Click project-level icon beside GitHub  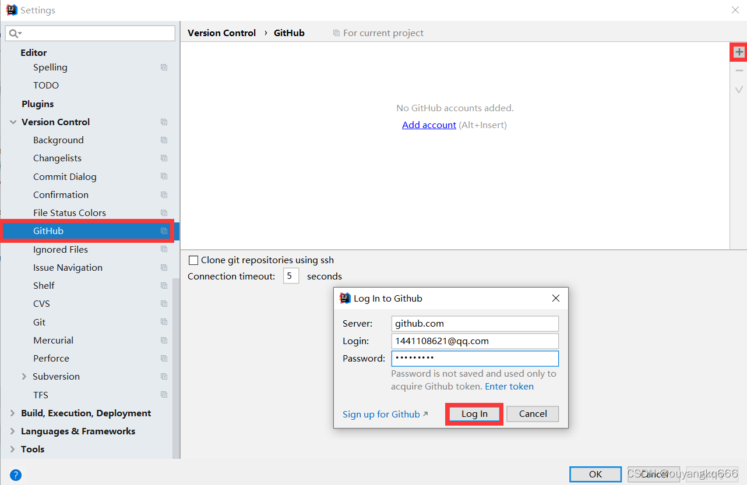[164, 231]
